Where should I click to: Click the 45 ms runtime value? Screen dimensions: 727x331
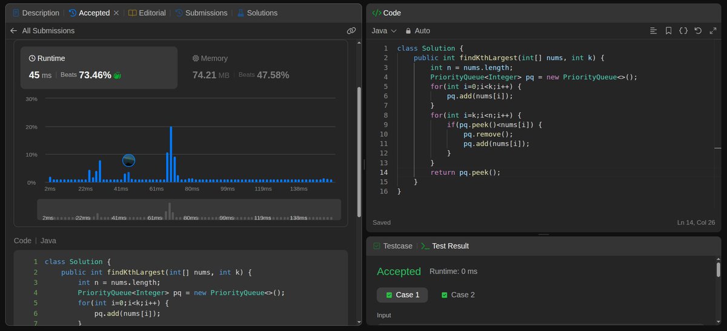click(x=40, y=75)
